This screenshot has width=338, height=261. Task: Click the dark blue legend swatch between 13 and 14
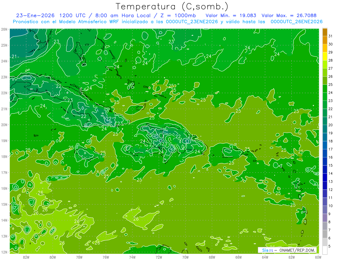325,177
